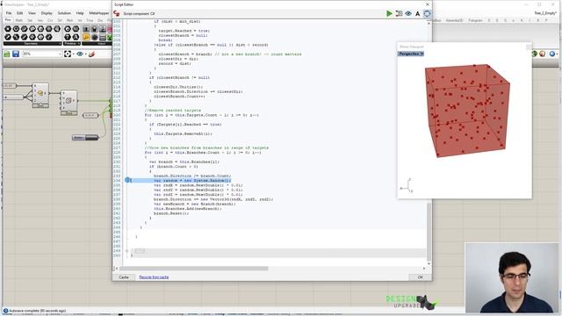
Task: Click the last hexagon icon in Geometry bottom row
Action: [x=49, y=37]
